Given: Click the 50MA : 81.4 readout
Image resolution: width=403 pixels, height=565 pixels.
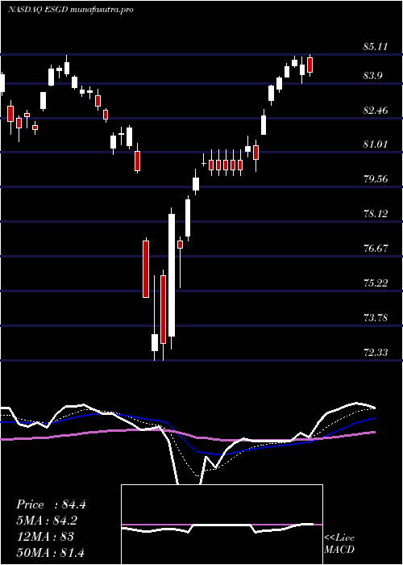Looking at the screenshot, I should (x=50, y=552).
